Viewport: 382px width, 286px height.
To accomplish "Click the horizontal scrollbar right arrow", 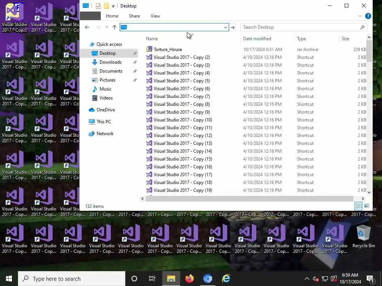I will click(363, 199).
